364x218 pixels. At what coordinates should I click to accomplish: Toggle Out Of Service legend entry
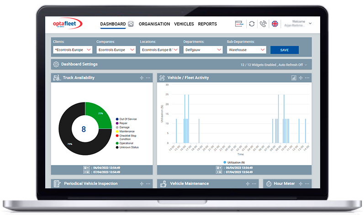(126, 119)
